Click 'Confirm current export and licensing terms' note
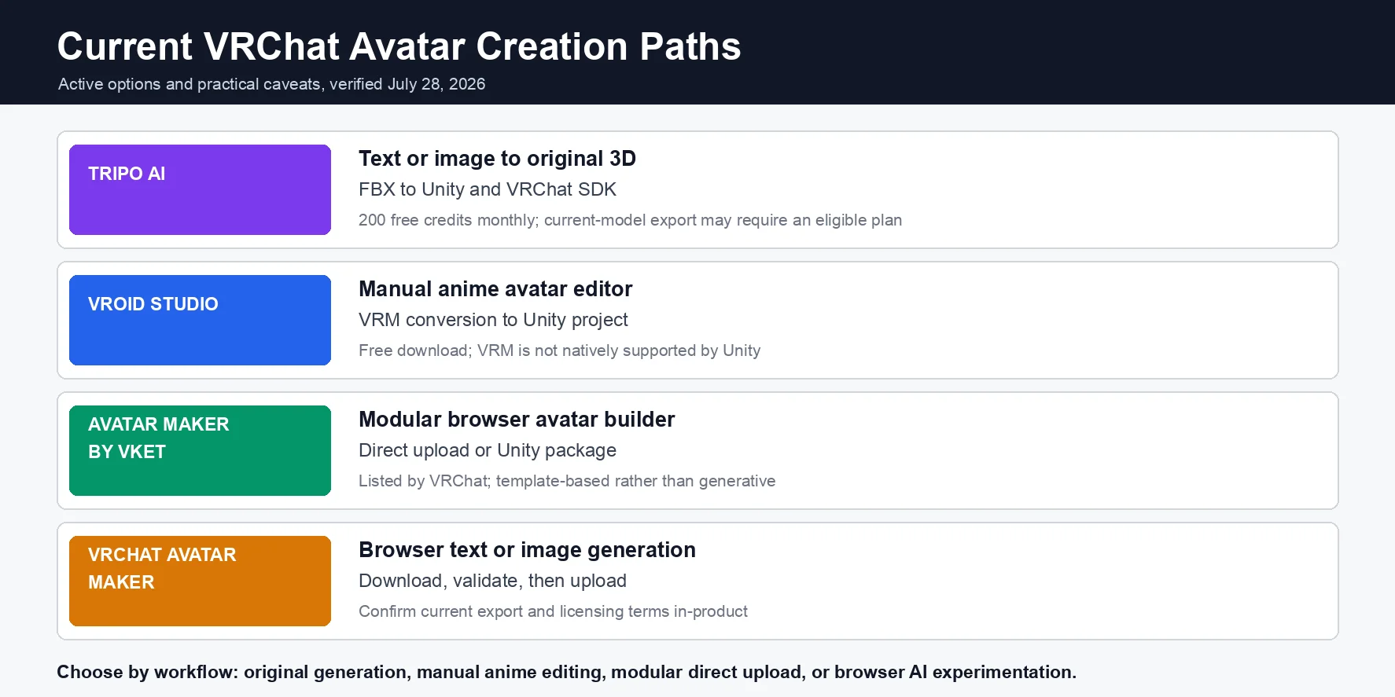The height and width of the screenshot is (697, 1395). pyautogui.click(x=553, y=611)
